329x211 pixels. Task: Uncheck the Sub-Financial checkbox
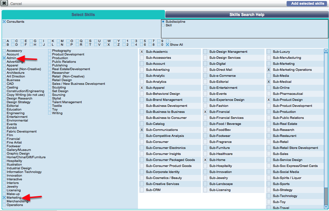coord(205,112)
